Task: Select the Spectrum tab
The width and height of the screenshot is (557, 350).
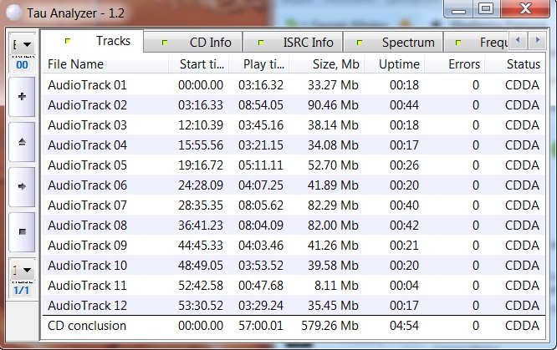Action: (x=400, y=42)
